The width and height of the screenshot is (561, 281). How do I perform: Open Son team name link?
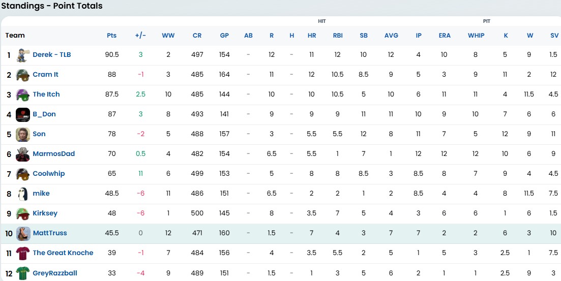pyautogui.click(x=39, y=134)
